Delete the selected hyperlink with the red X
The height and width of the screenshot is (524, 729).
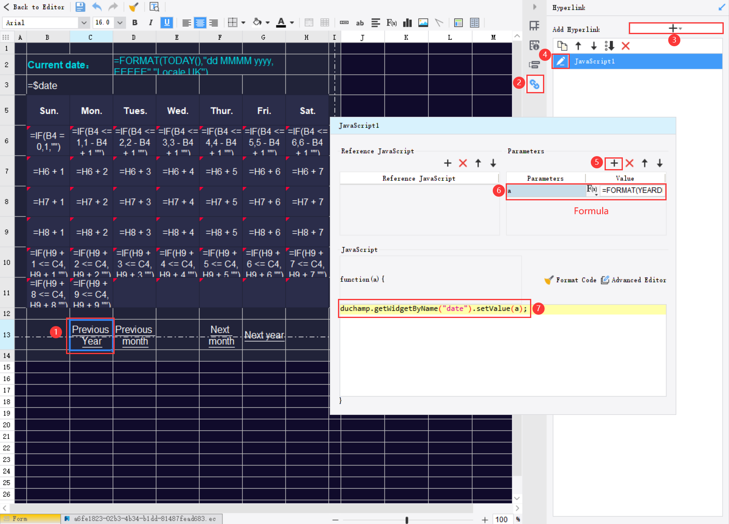pyautogui.click(x=626, y=46)
